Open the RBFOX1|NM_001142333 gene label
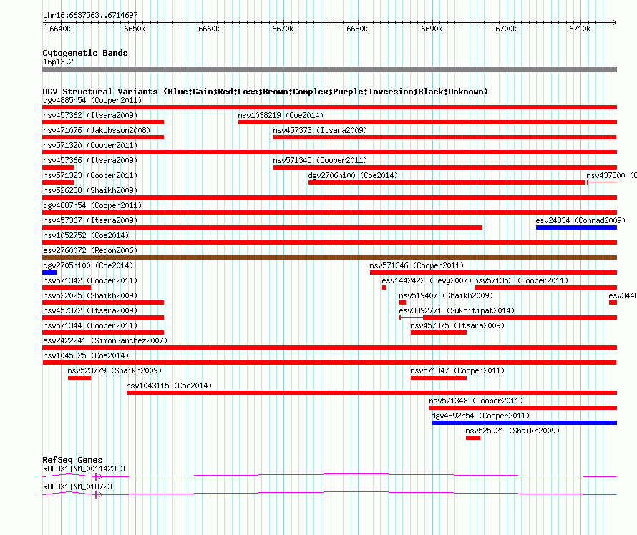 (84, 468)
